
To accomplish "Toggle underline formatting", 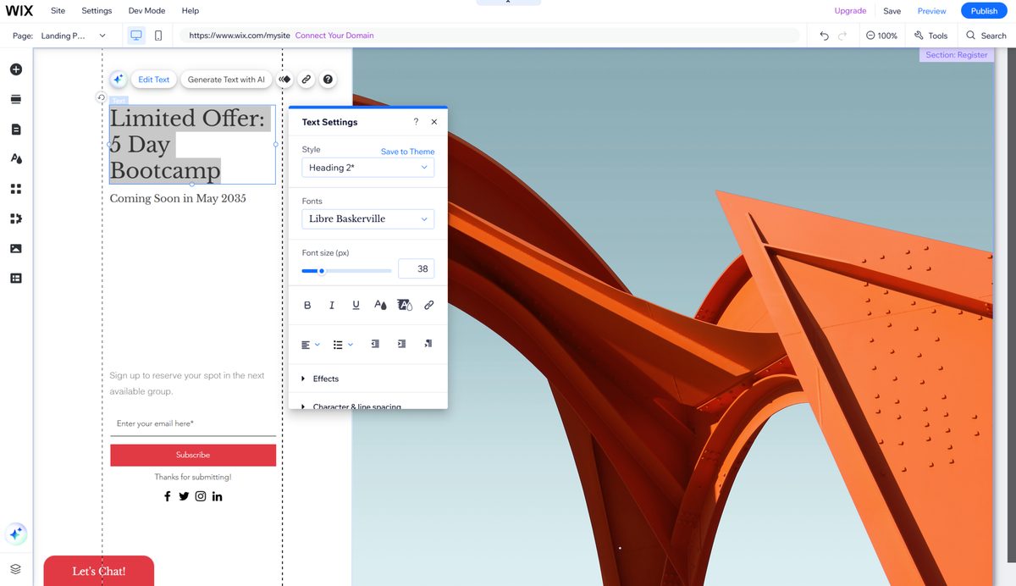I will 356,305.
